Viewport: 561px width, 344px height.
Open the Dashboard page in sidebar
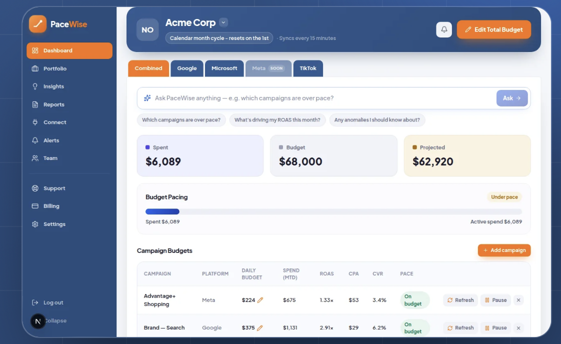(x=69, y=50)
